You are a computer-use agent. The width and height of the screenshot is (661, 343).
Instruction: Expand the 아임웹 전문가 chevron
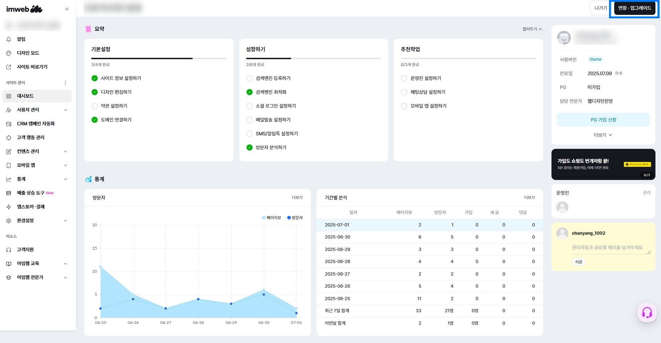[x=66, y=278]
